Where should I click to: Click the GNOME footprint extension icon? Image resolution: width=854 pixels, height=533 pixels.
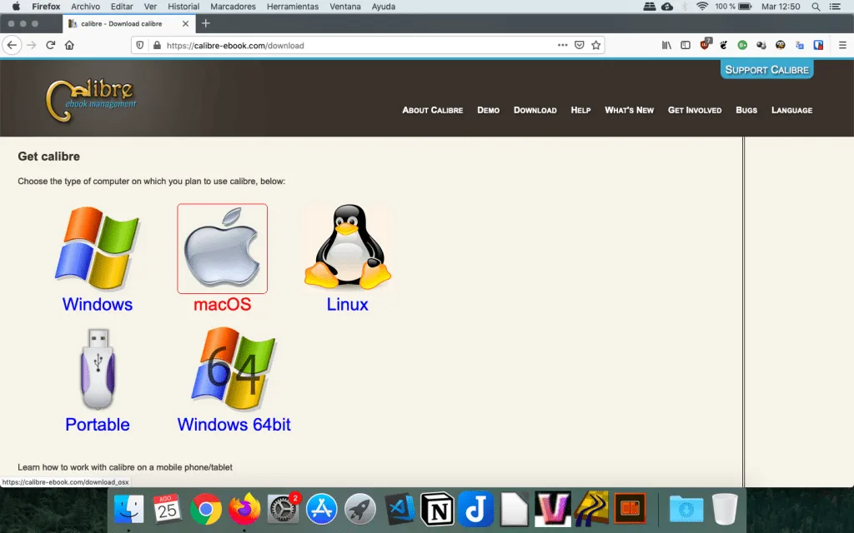coord(723,45)
